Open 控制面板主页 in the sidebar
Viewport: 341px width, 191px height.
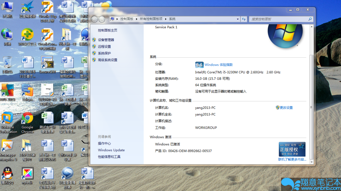[x=108, y=30]
